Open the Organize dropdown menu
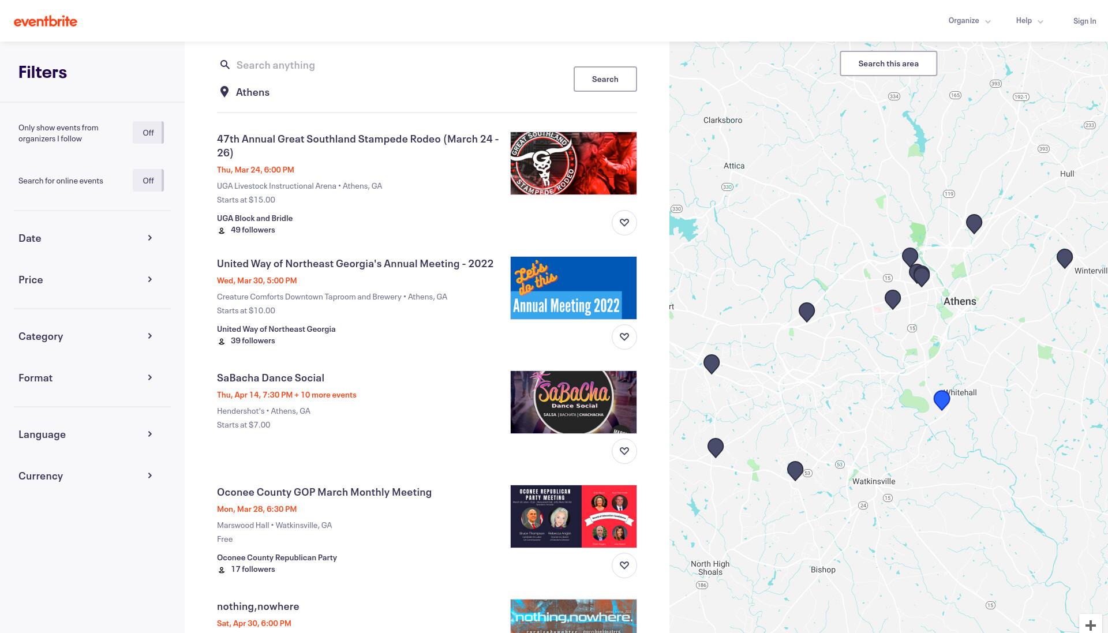 (969, 21)
